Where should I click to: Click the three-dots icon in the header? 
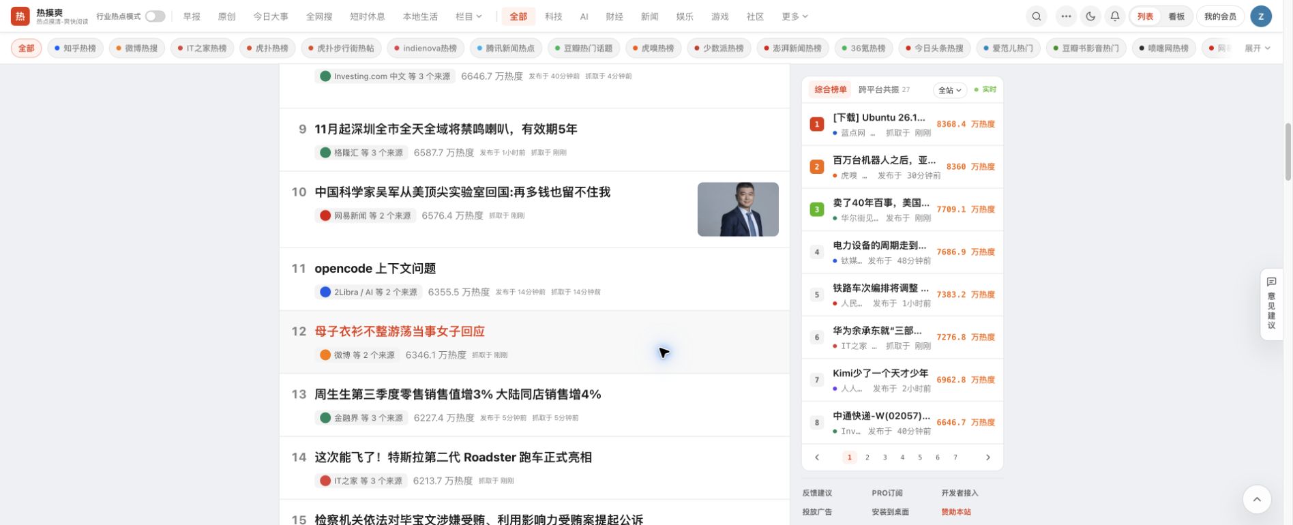(1066, 16)
